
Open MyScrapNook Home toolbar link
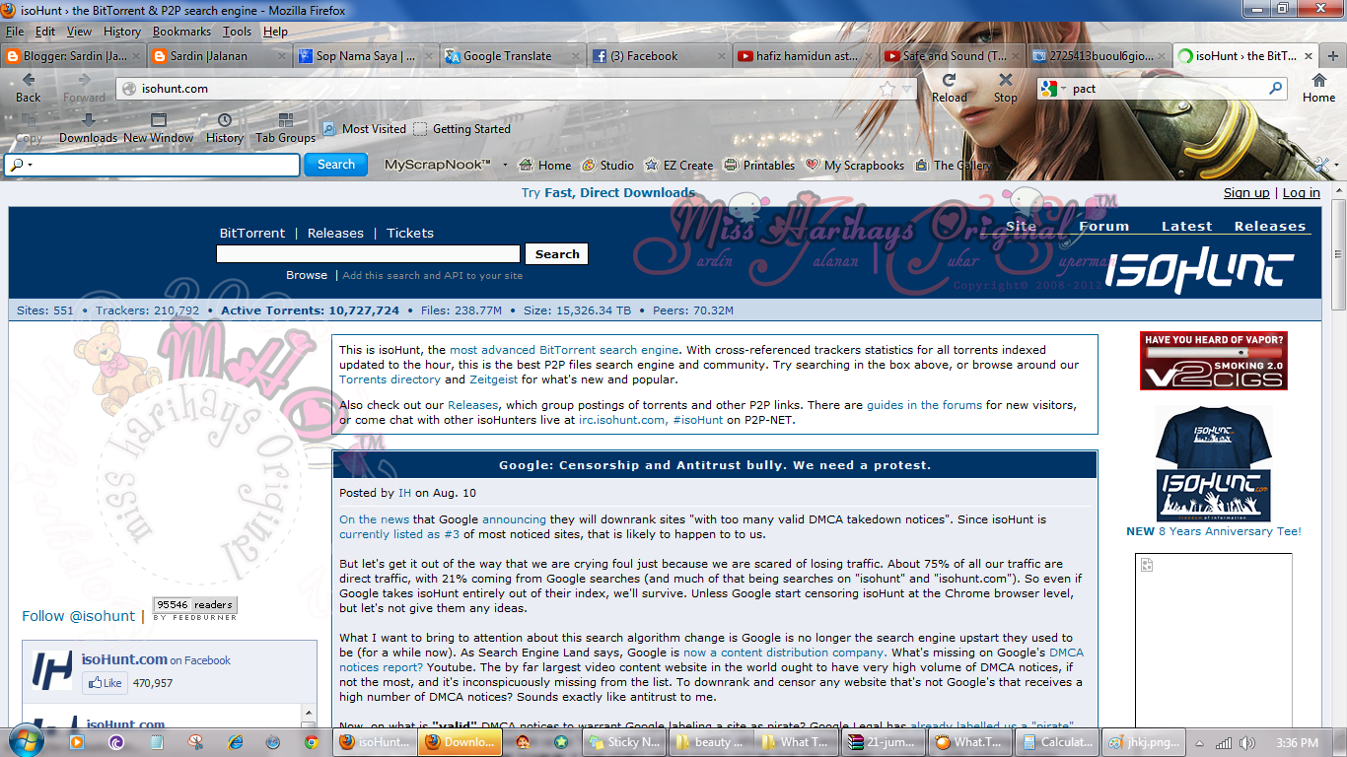[545, 166]
